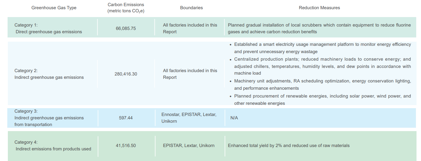Click the N/A reduction measures cell
The width and height of the screenshot is (421, 161).
234,118
